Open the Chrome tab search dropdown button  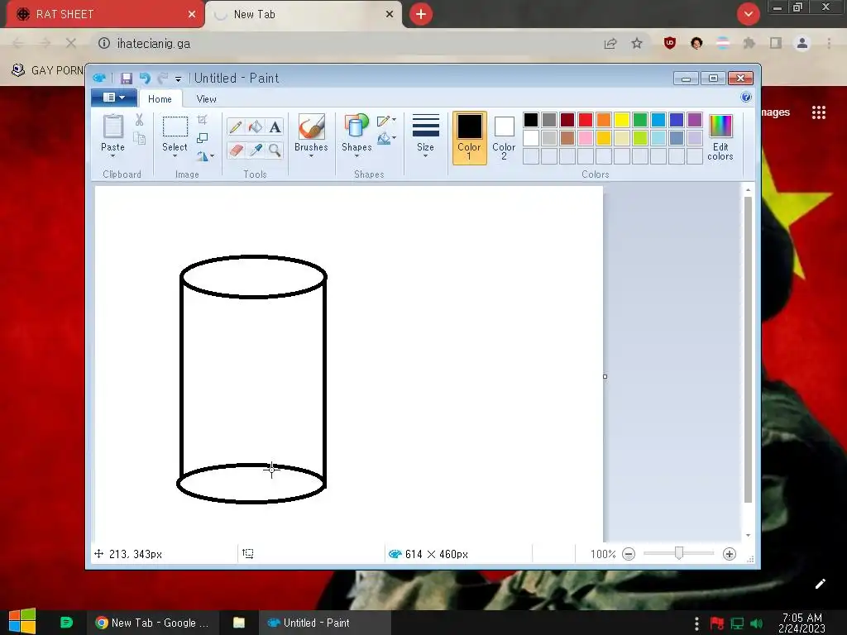click(x=748, y=14)
